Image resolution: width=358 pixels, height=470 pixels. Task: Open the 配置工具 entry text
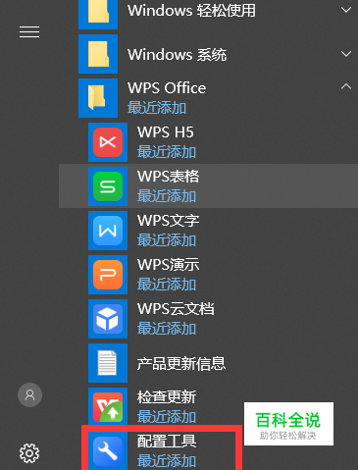167,442
